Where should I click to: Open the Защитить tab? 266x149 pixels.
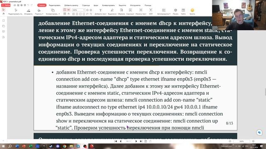(x=122, y=5)
